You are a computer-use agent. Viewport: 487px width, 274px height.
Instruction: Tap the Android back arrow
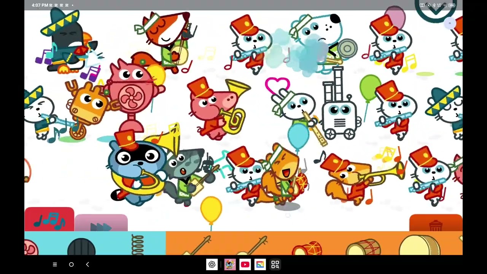click(88, 264)
